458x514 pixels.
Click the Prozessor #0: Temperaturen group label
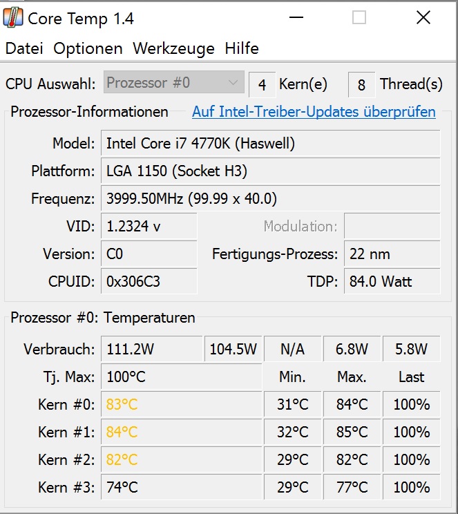(x=103, y=318)
